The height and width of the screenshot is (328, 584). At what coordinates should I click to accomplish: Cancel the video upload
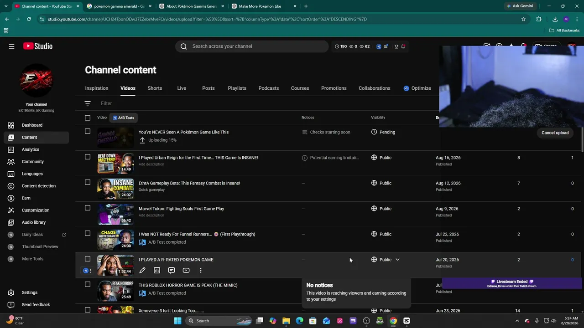555,133
